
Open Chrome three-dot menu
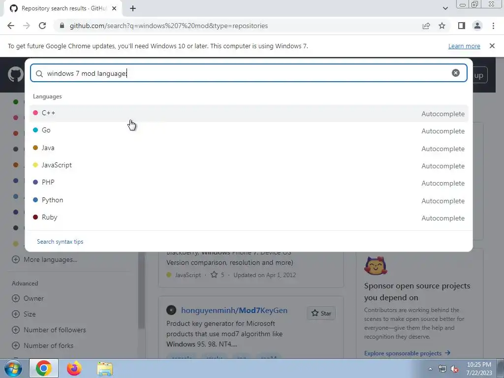click(493, 26)
